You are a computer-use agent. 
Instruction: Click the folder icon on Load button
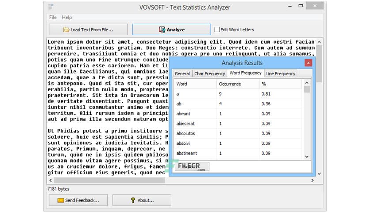[66, 29]
